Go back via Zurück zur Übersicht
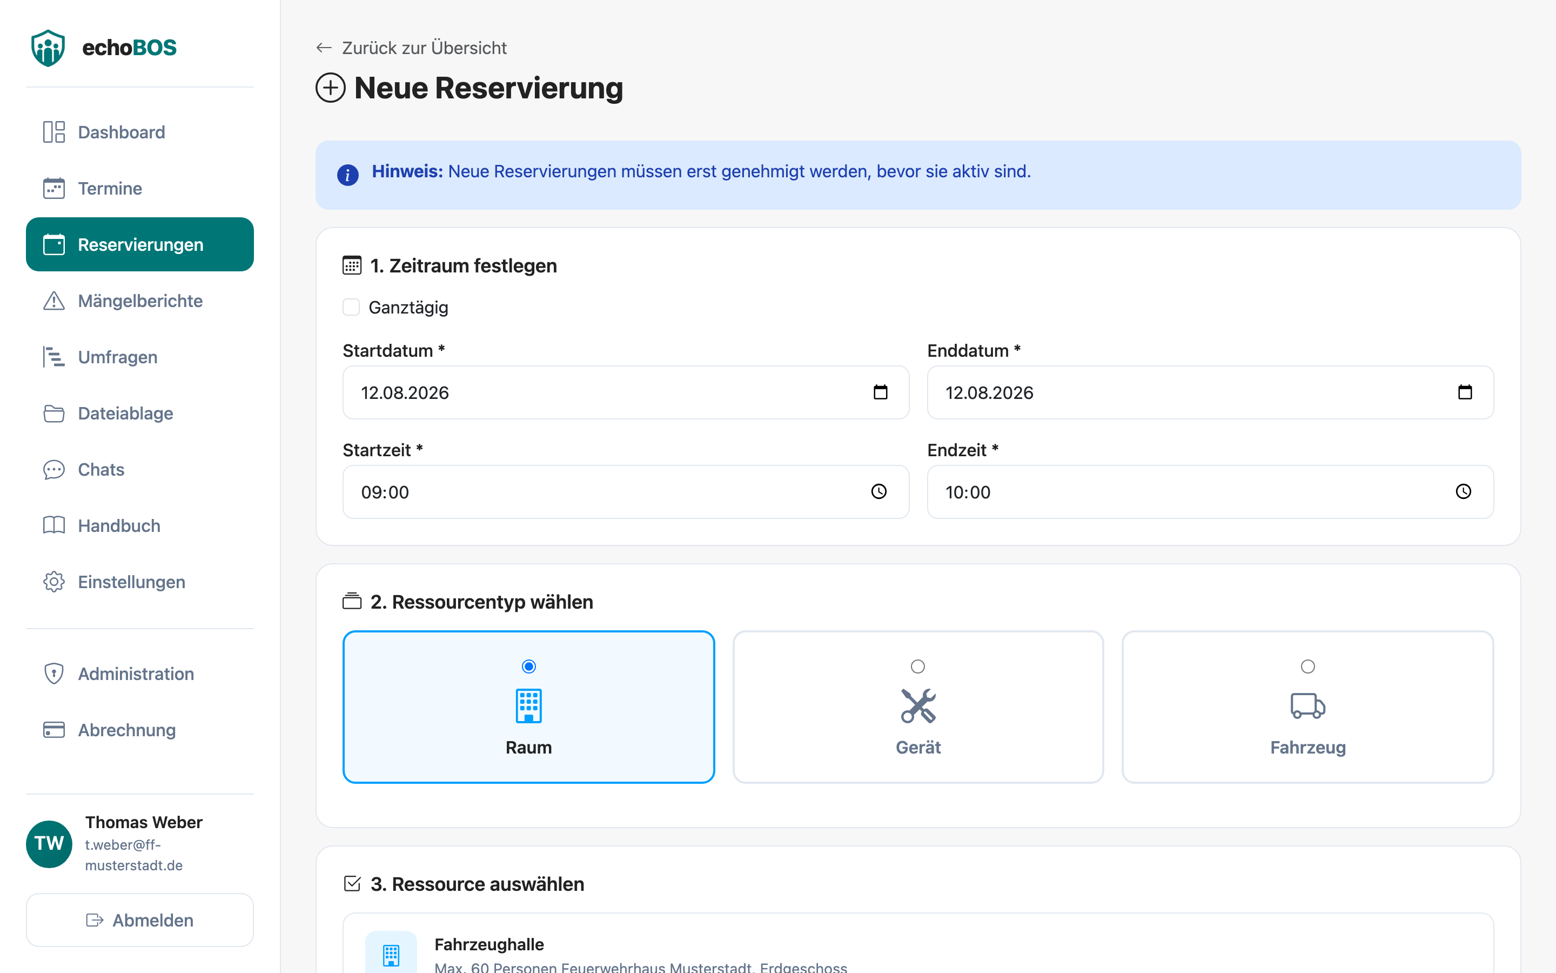Image resolution: width=1556 pixels, height=973 pixels. tap(412, 48)
